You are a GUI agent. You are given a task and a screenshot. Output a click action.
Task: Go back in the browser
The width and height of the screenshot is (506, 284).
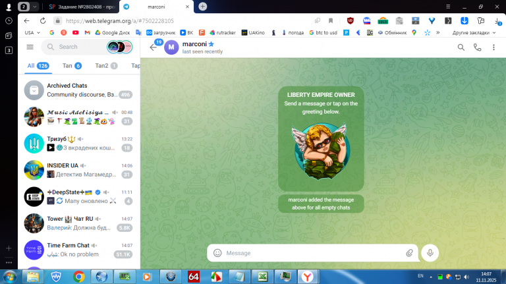(27, 20)
